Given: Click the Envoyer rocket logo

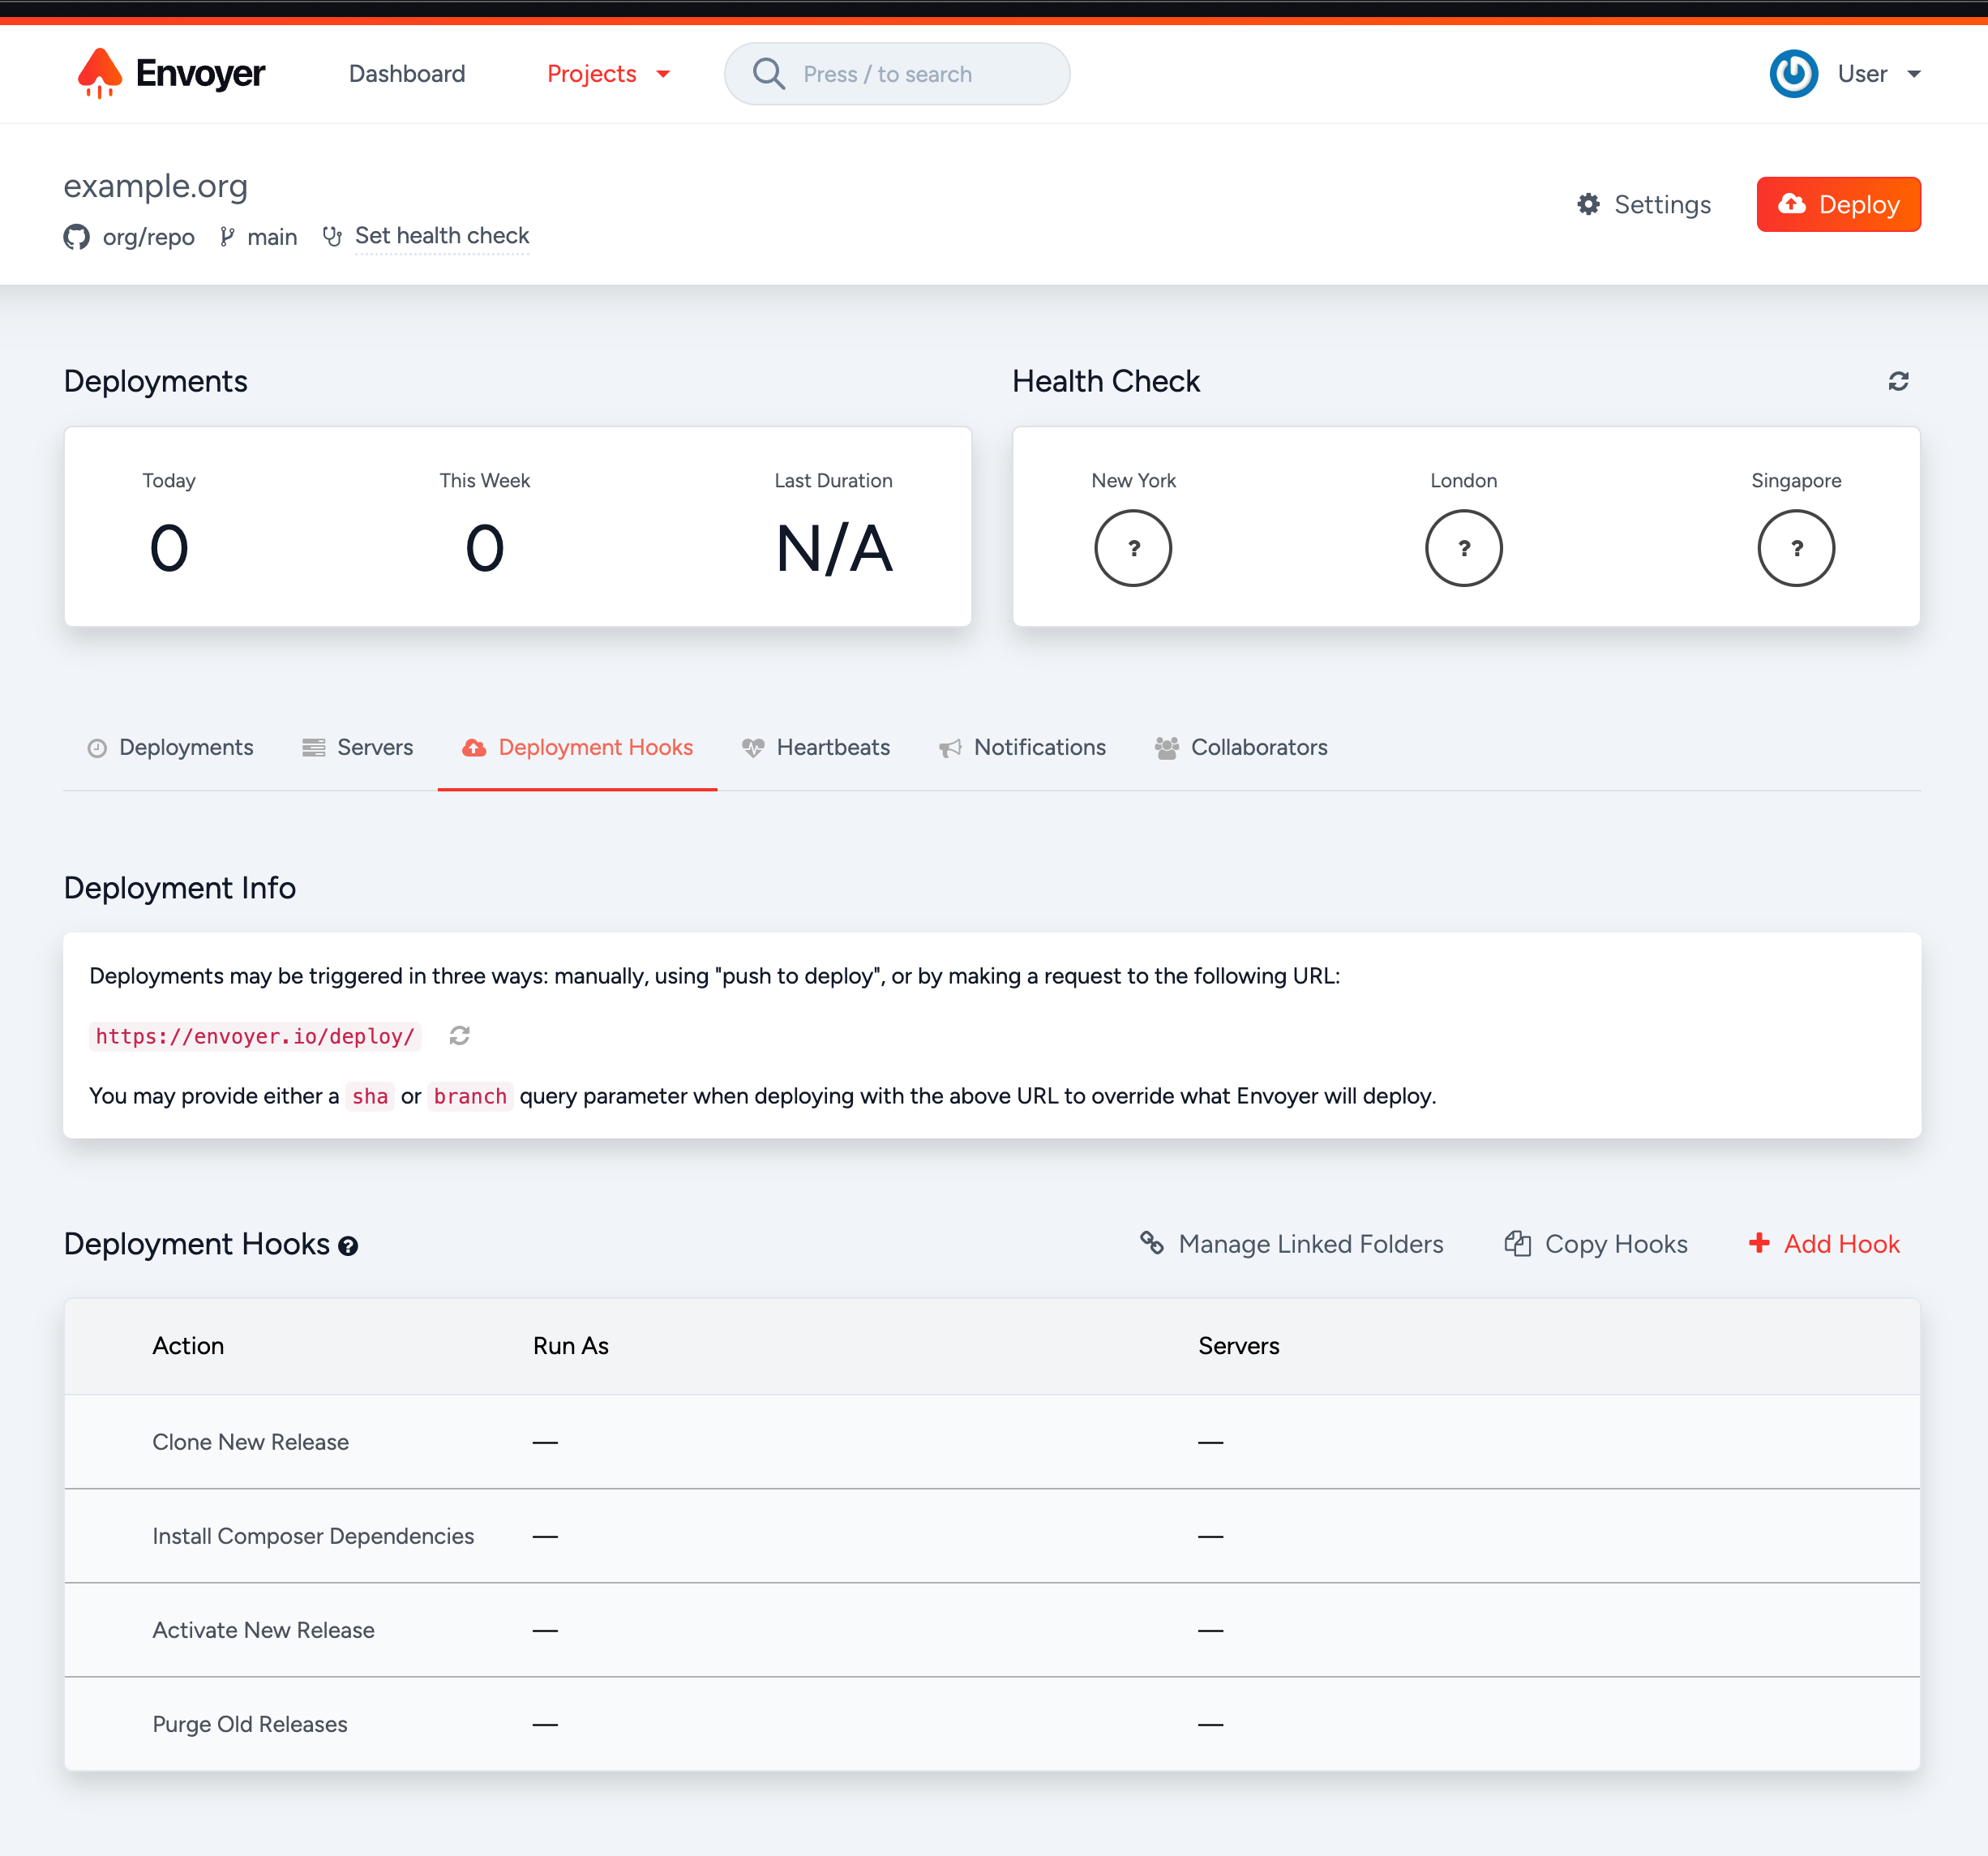Looking at the screenshot, I should point(102,73).
